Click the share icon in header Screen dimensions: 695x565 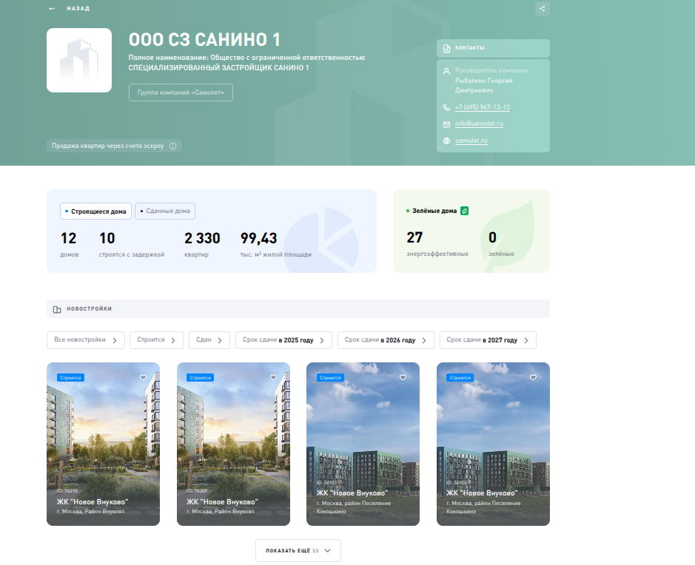click(x=543, y=9)
